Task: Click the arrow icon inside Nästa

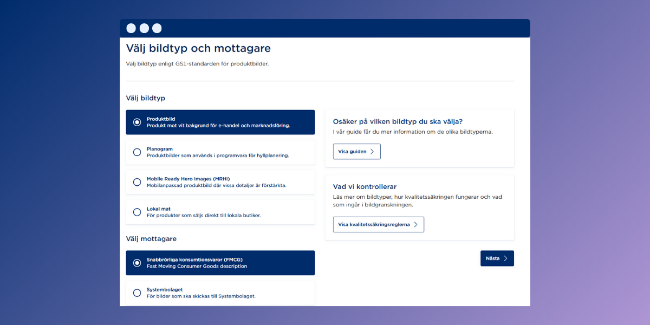Action: pyautogui.click(x=505, y=258)
